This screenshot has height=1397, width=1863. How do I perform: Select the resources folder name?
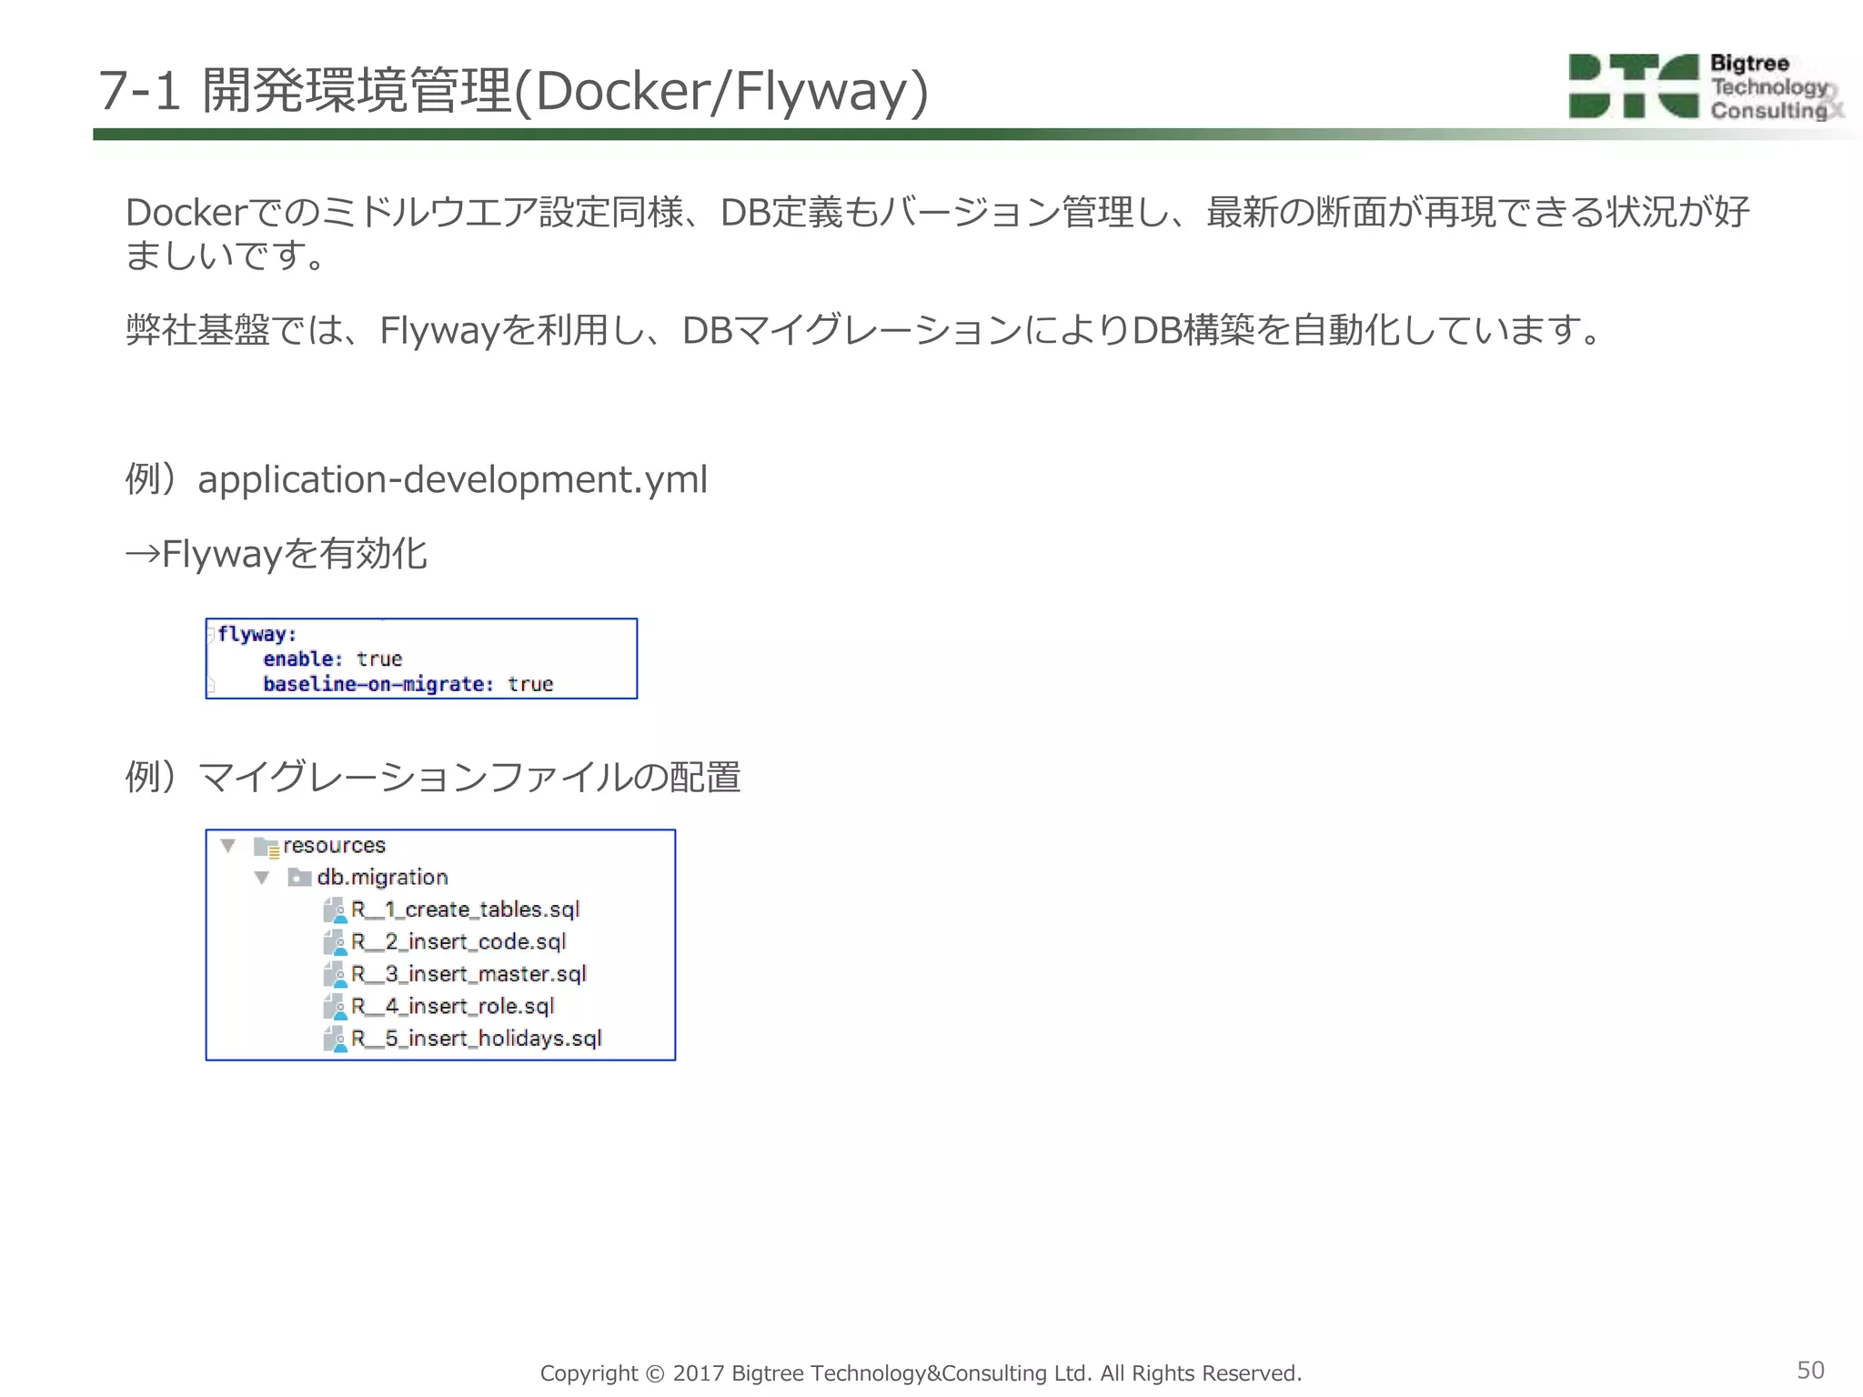tap(334, 846)
